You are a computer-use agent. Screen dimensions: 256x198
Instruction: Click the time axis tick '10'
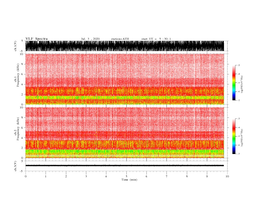(x=227, y=176)
